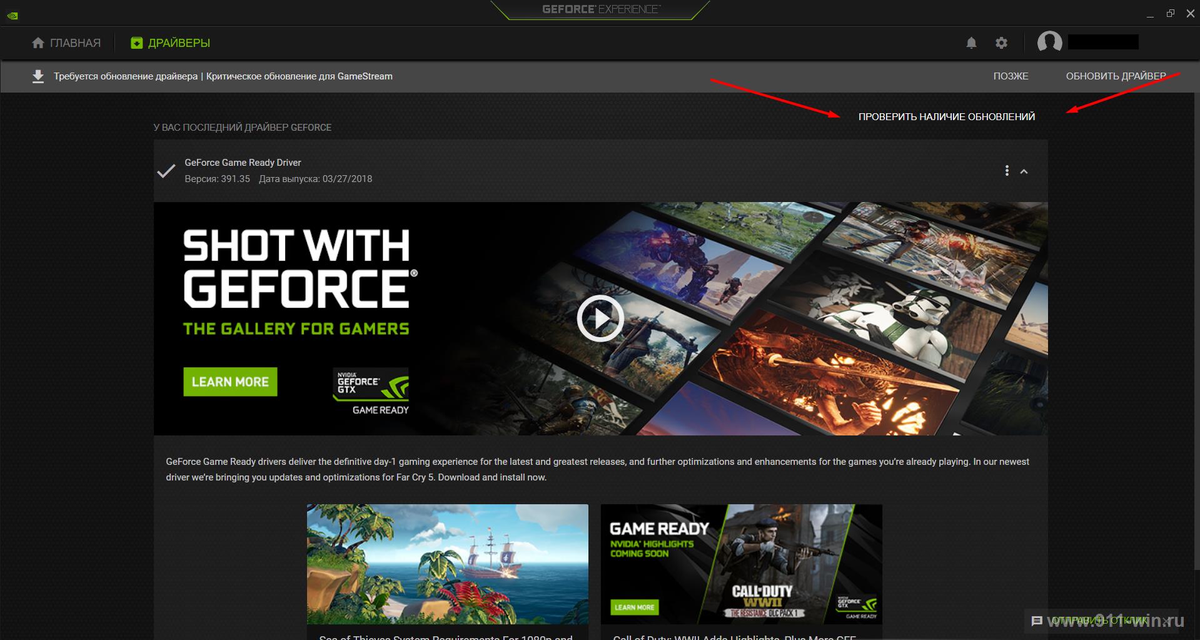The height and width of the screenshot is (640, 1200).
Task: Postpone update with Позже
Action: (x=1010, y=76)
